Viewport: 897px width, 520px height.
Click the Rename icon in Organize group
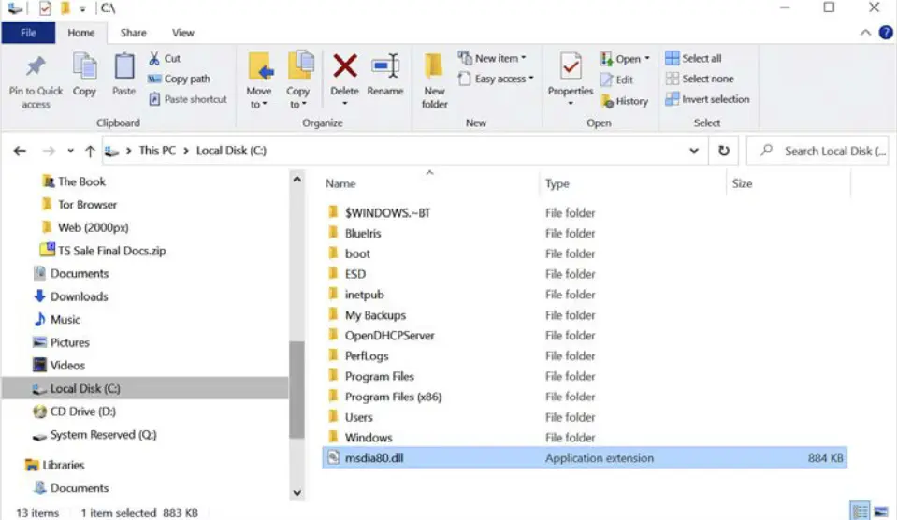[x=384, y=67]
